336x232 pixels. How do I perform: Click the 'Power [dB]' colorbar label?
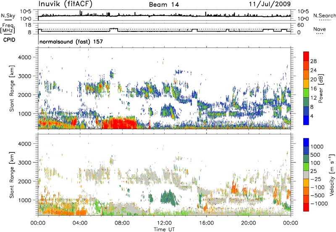click(x=320, y=88)
